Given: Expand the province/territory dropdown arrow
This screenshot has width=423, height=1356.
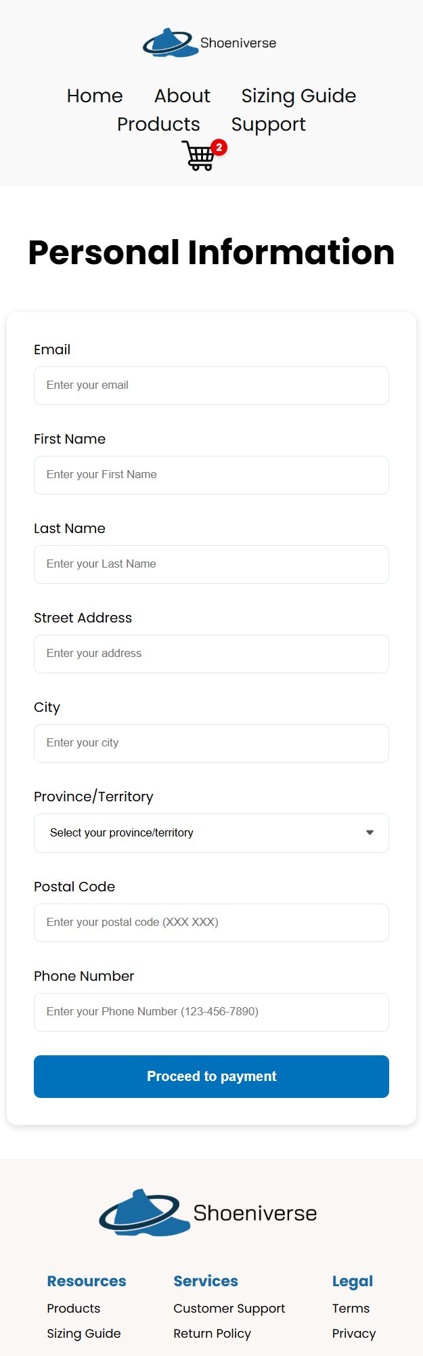Looking at the screenshot, I should pos(370,832).
